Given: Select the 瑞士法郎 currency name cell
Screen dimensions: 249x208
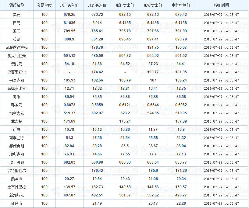Looking at the screenshot, I should coord(17,162).
